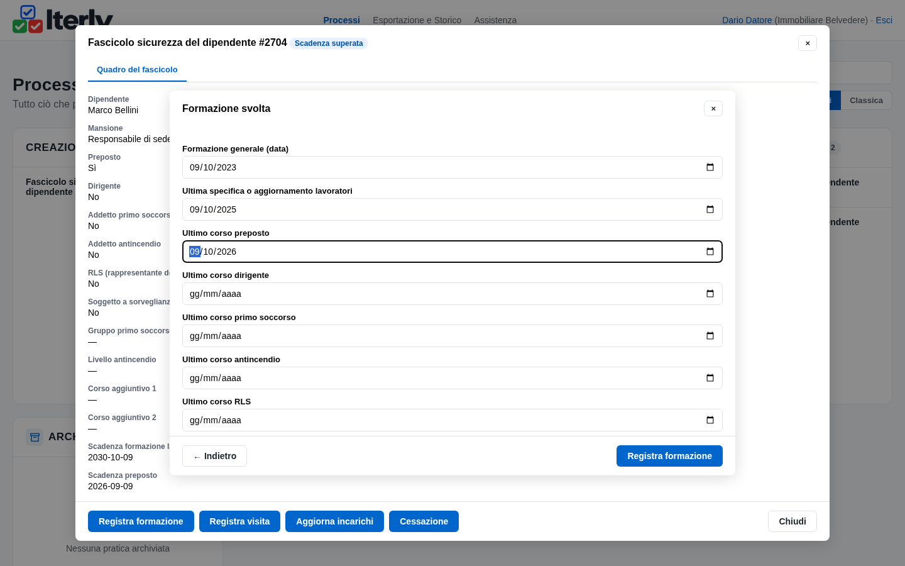
Task: Click the Registra visita button
Action: pos(239,521)
